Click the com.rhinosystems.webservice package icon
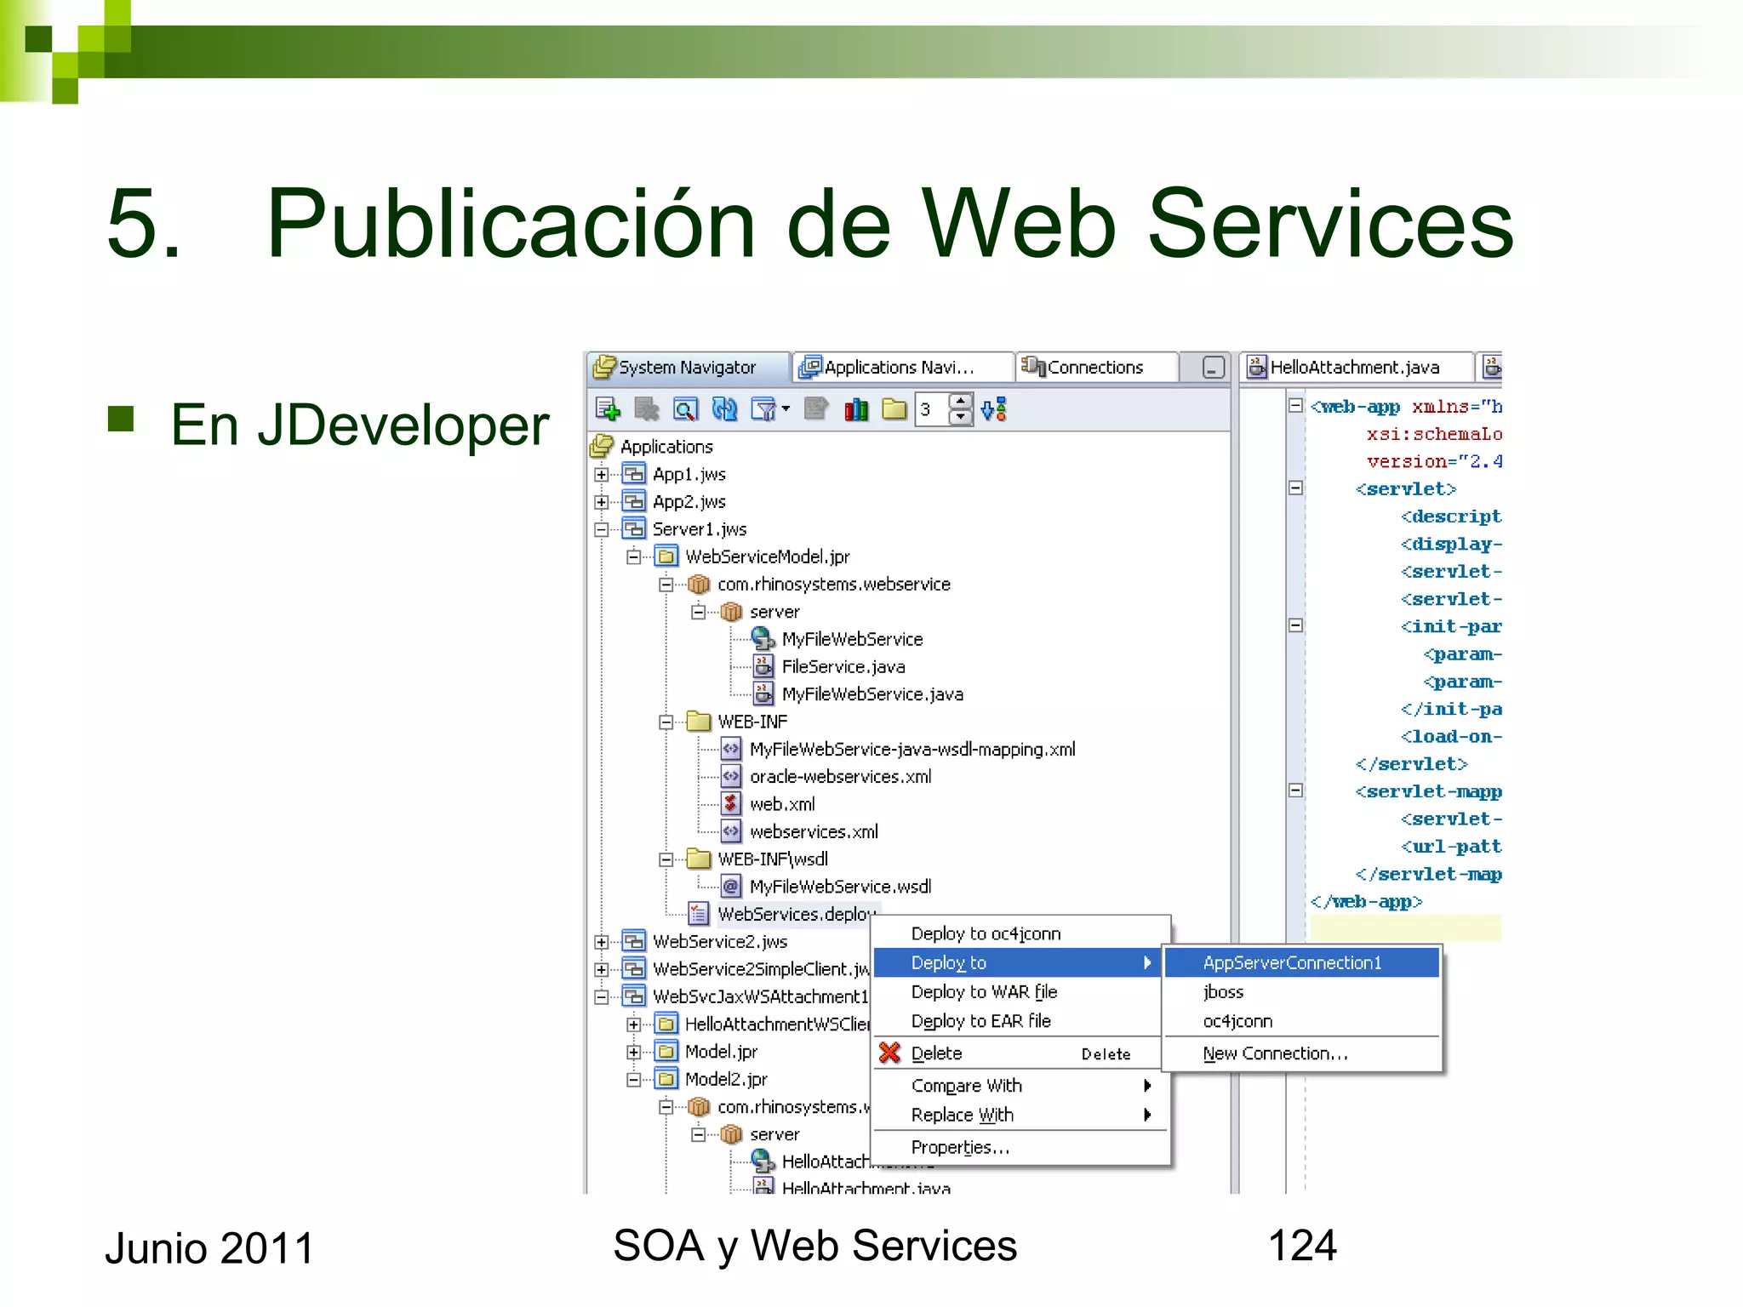 point(699,585)
